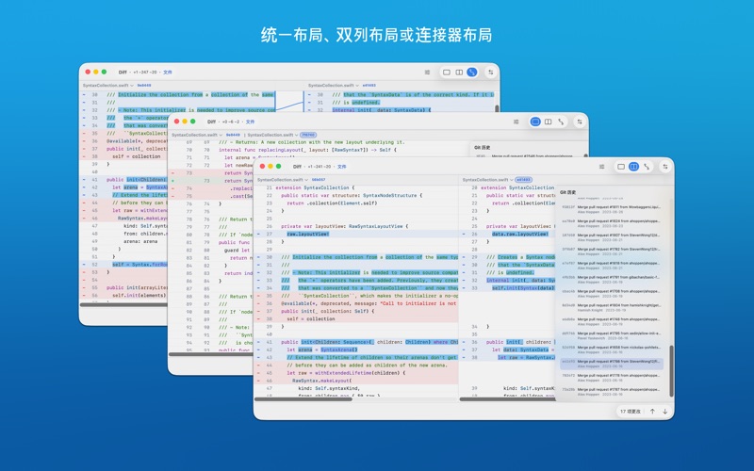
Task: Select commit Merge pull request #1787
Action: tap(612, 392)
